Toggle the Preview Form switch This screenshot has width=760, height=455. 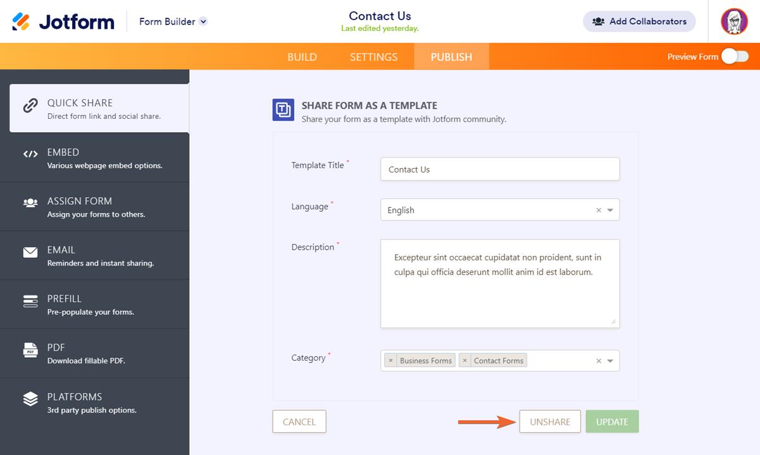coord(735,57)
